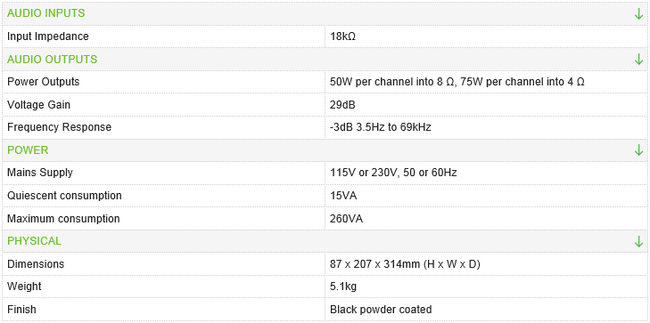
Task: Select the Dimensions 87 x 207 x 314mm value
Action: pos(405,264)
